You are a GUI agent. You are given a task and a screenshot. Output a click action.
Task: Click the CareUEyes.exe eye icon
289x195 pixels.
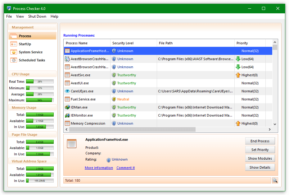pyautogui.click(x=67, y=91)
